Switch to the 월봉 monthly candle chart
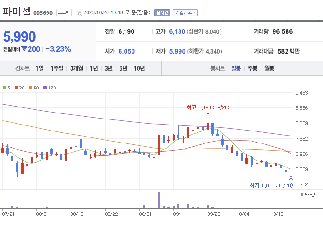 click(x=269, y=68)
